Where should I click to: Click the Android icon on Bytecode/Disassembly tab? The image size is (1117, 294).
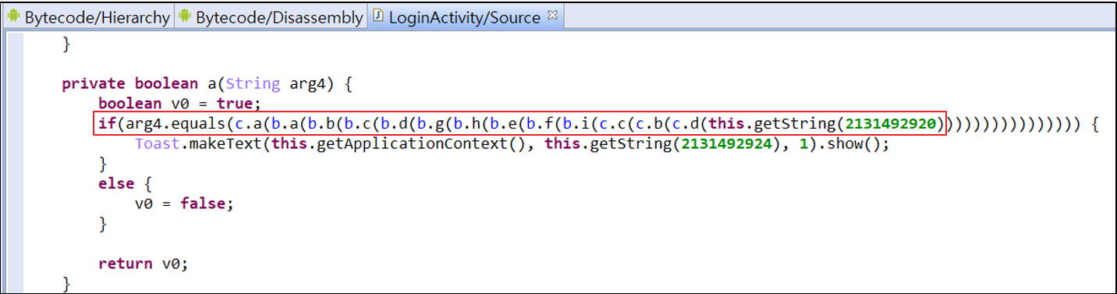tap(185, 16)
